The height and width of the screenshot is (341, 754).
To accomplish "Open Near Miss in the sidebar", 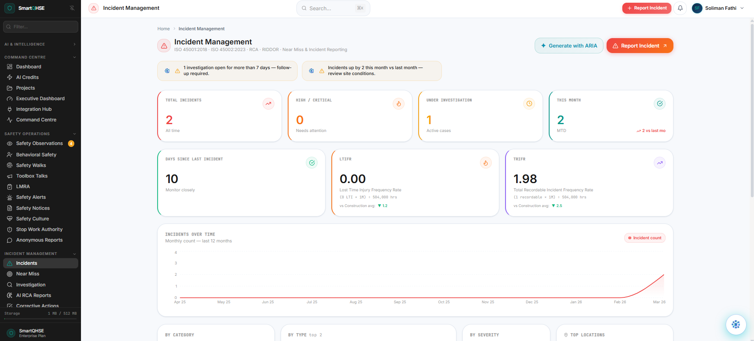I will [x=28, y=274].
